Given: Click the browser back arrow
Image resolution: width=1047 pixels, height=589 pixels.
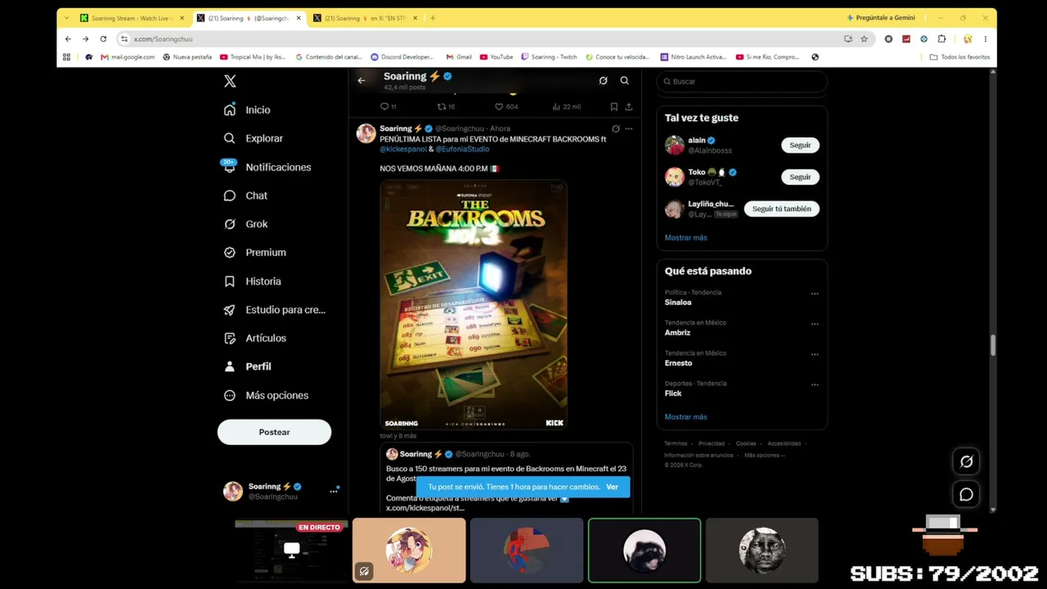Looking at the screenshot, I should (68, 38).
